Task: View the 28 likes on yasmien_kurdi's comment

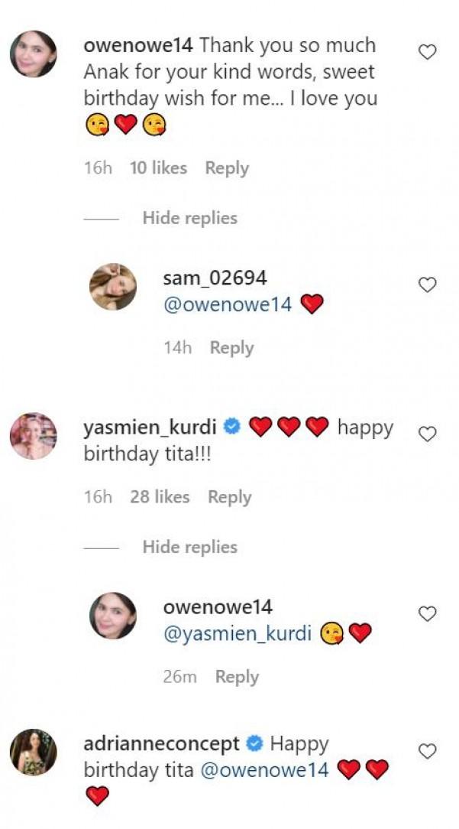Action: click(x=160, y=497)
